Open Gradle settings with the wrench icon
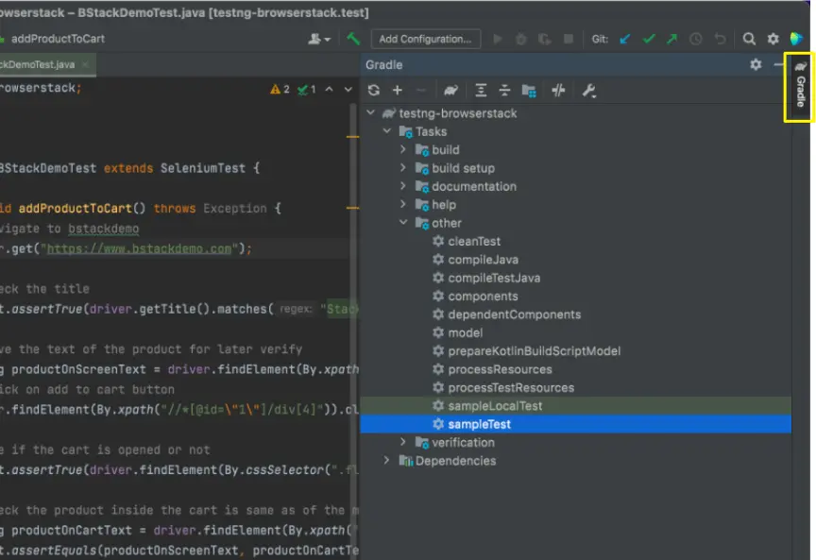The height and width of the screenshot is (560, 816). pos(587,90)
